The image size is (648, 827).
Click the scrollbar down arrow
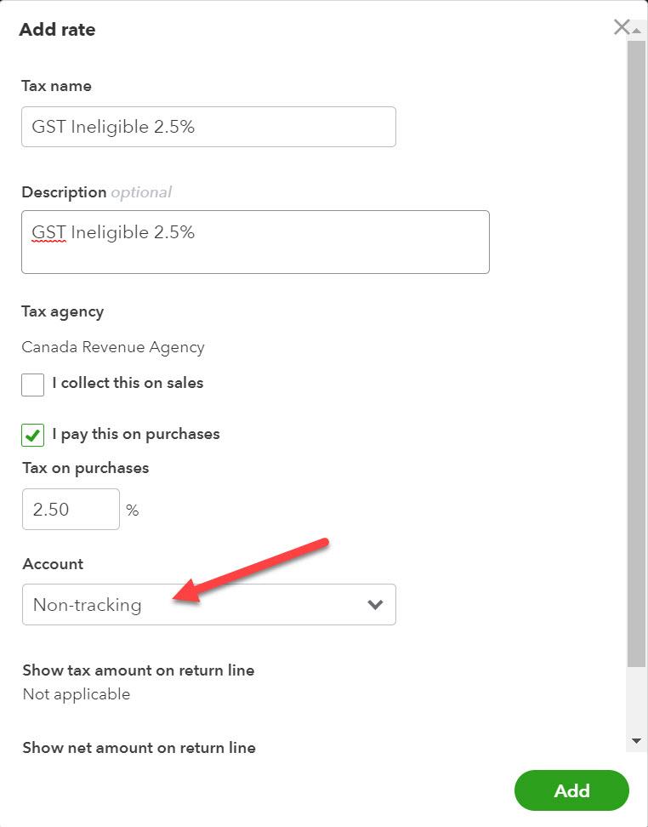[636, 742]
